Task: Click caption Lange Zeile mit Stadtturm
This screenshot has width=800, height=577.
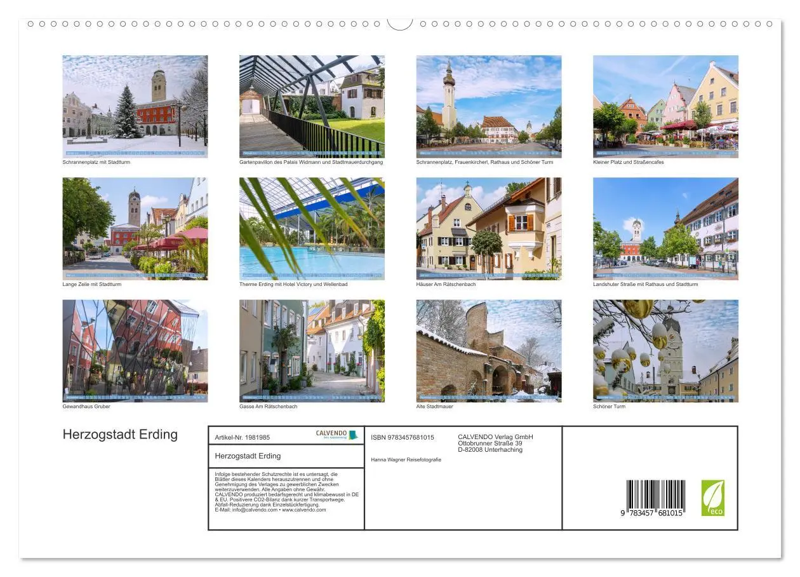Action: [91, 284]
